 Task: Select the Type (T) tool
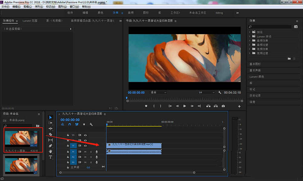point(51,157)
